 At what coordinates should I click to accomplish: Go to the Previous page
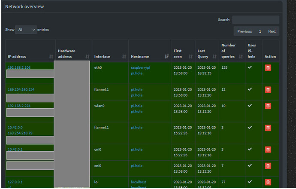coord(245,31)
